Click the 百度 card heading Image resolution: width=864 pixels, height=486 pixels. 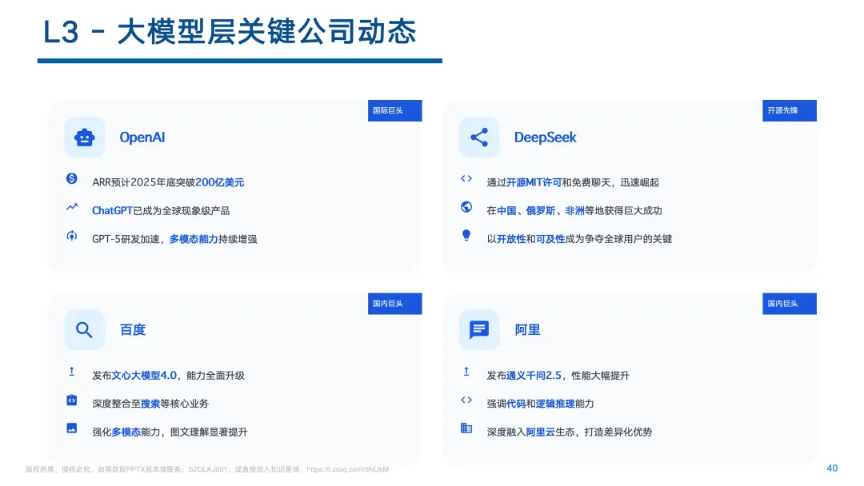pyautogui.click(x=133, y=329)
